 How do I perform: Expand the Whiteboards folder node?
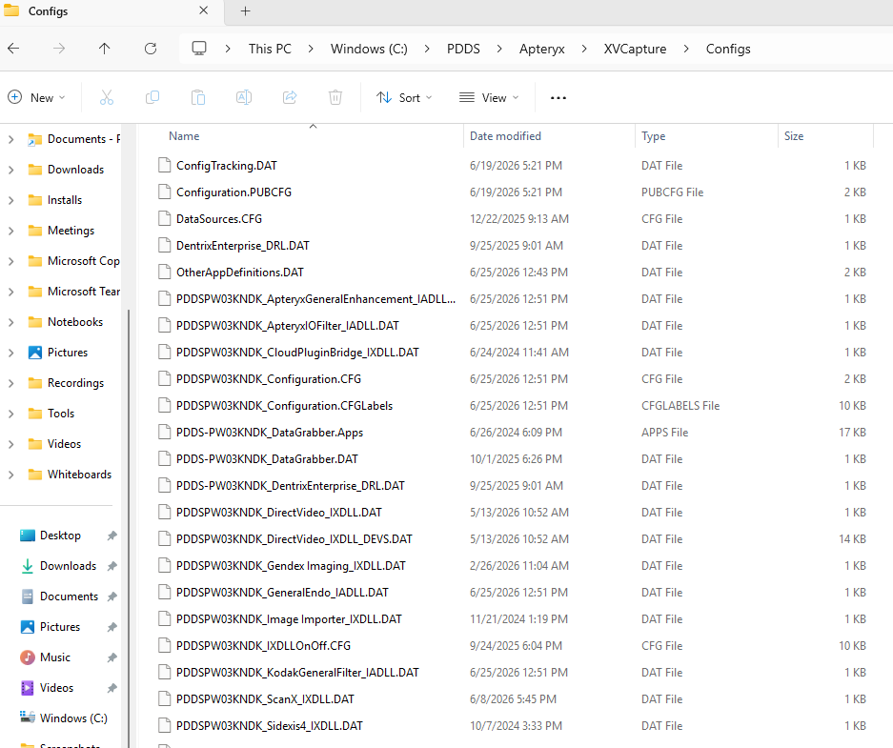(x=10, y=475)
